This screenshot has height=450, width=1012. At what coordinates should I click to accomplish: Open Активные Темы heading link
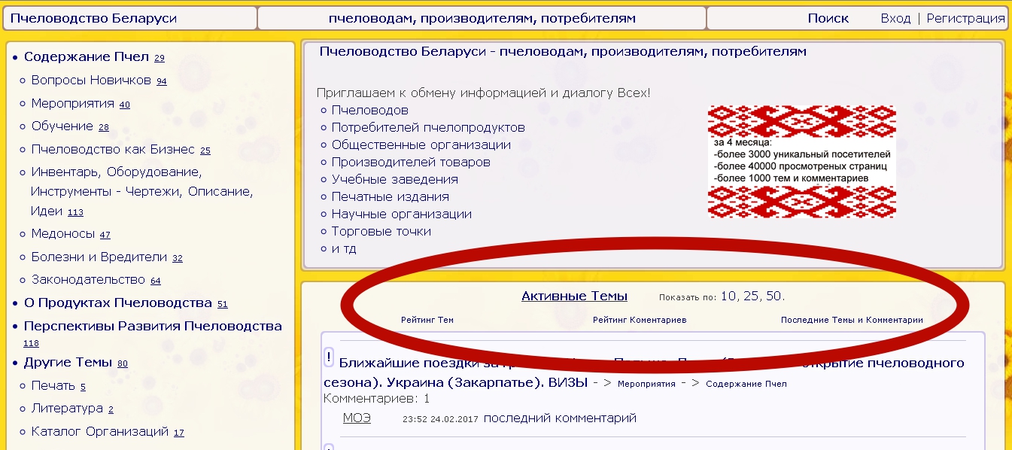pyautogui.click(x=574, y=296)
